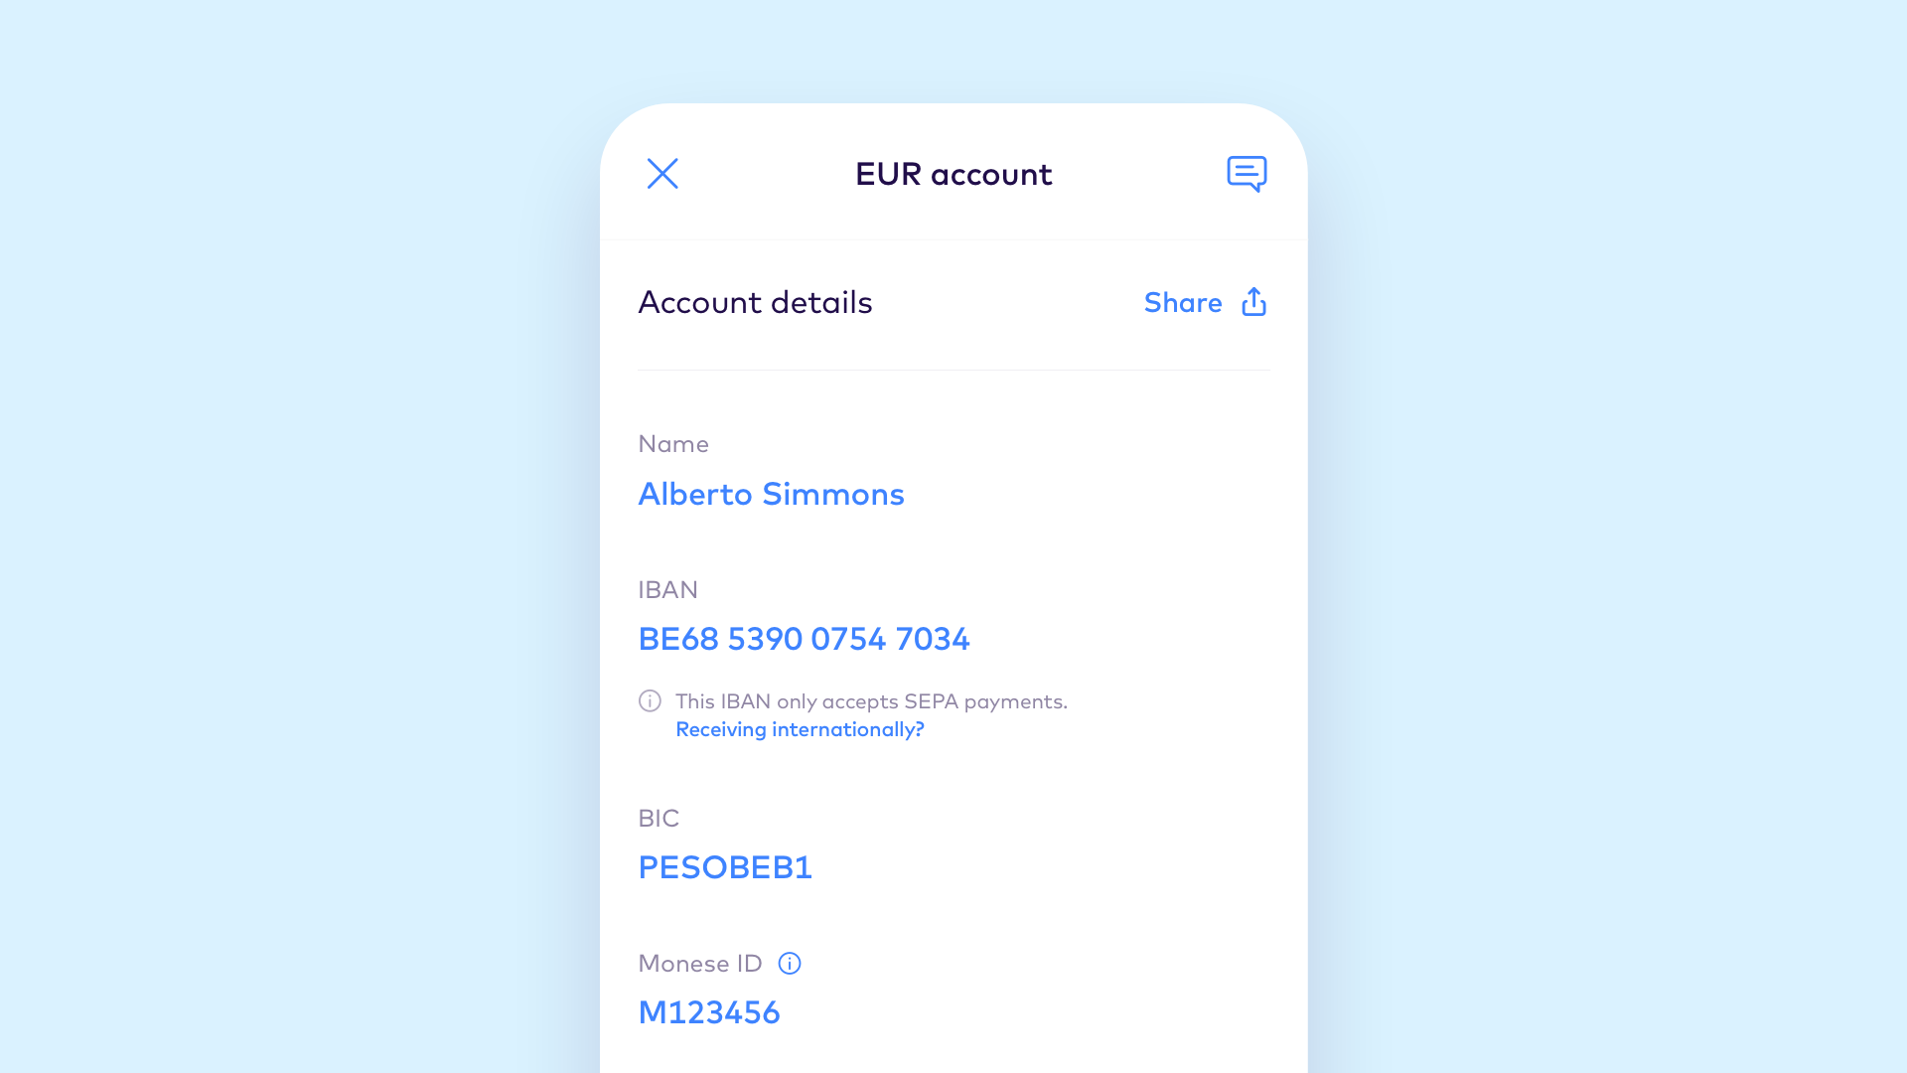The image size is (1907, 1073).
Task: Click the info icon next to Monese ID
Action: tap(790, 963)
